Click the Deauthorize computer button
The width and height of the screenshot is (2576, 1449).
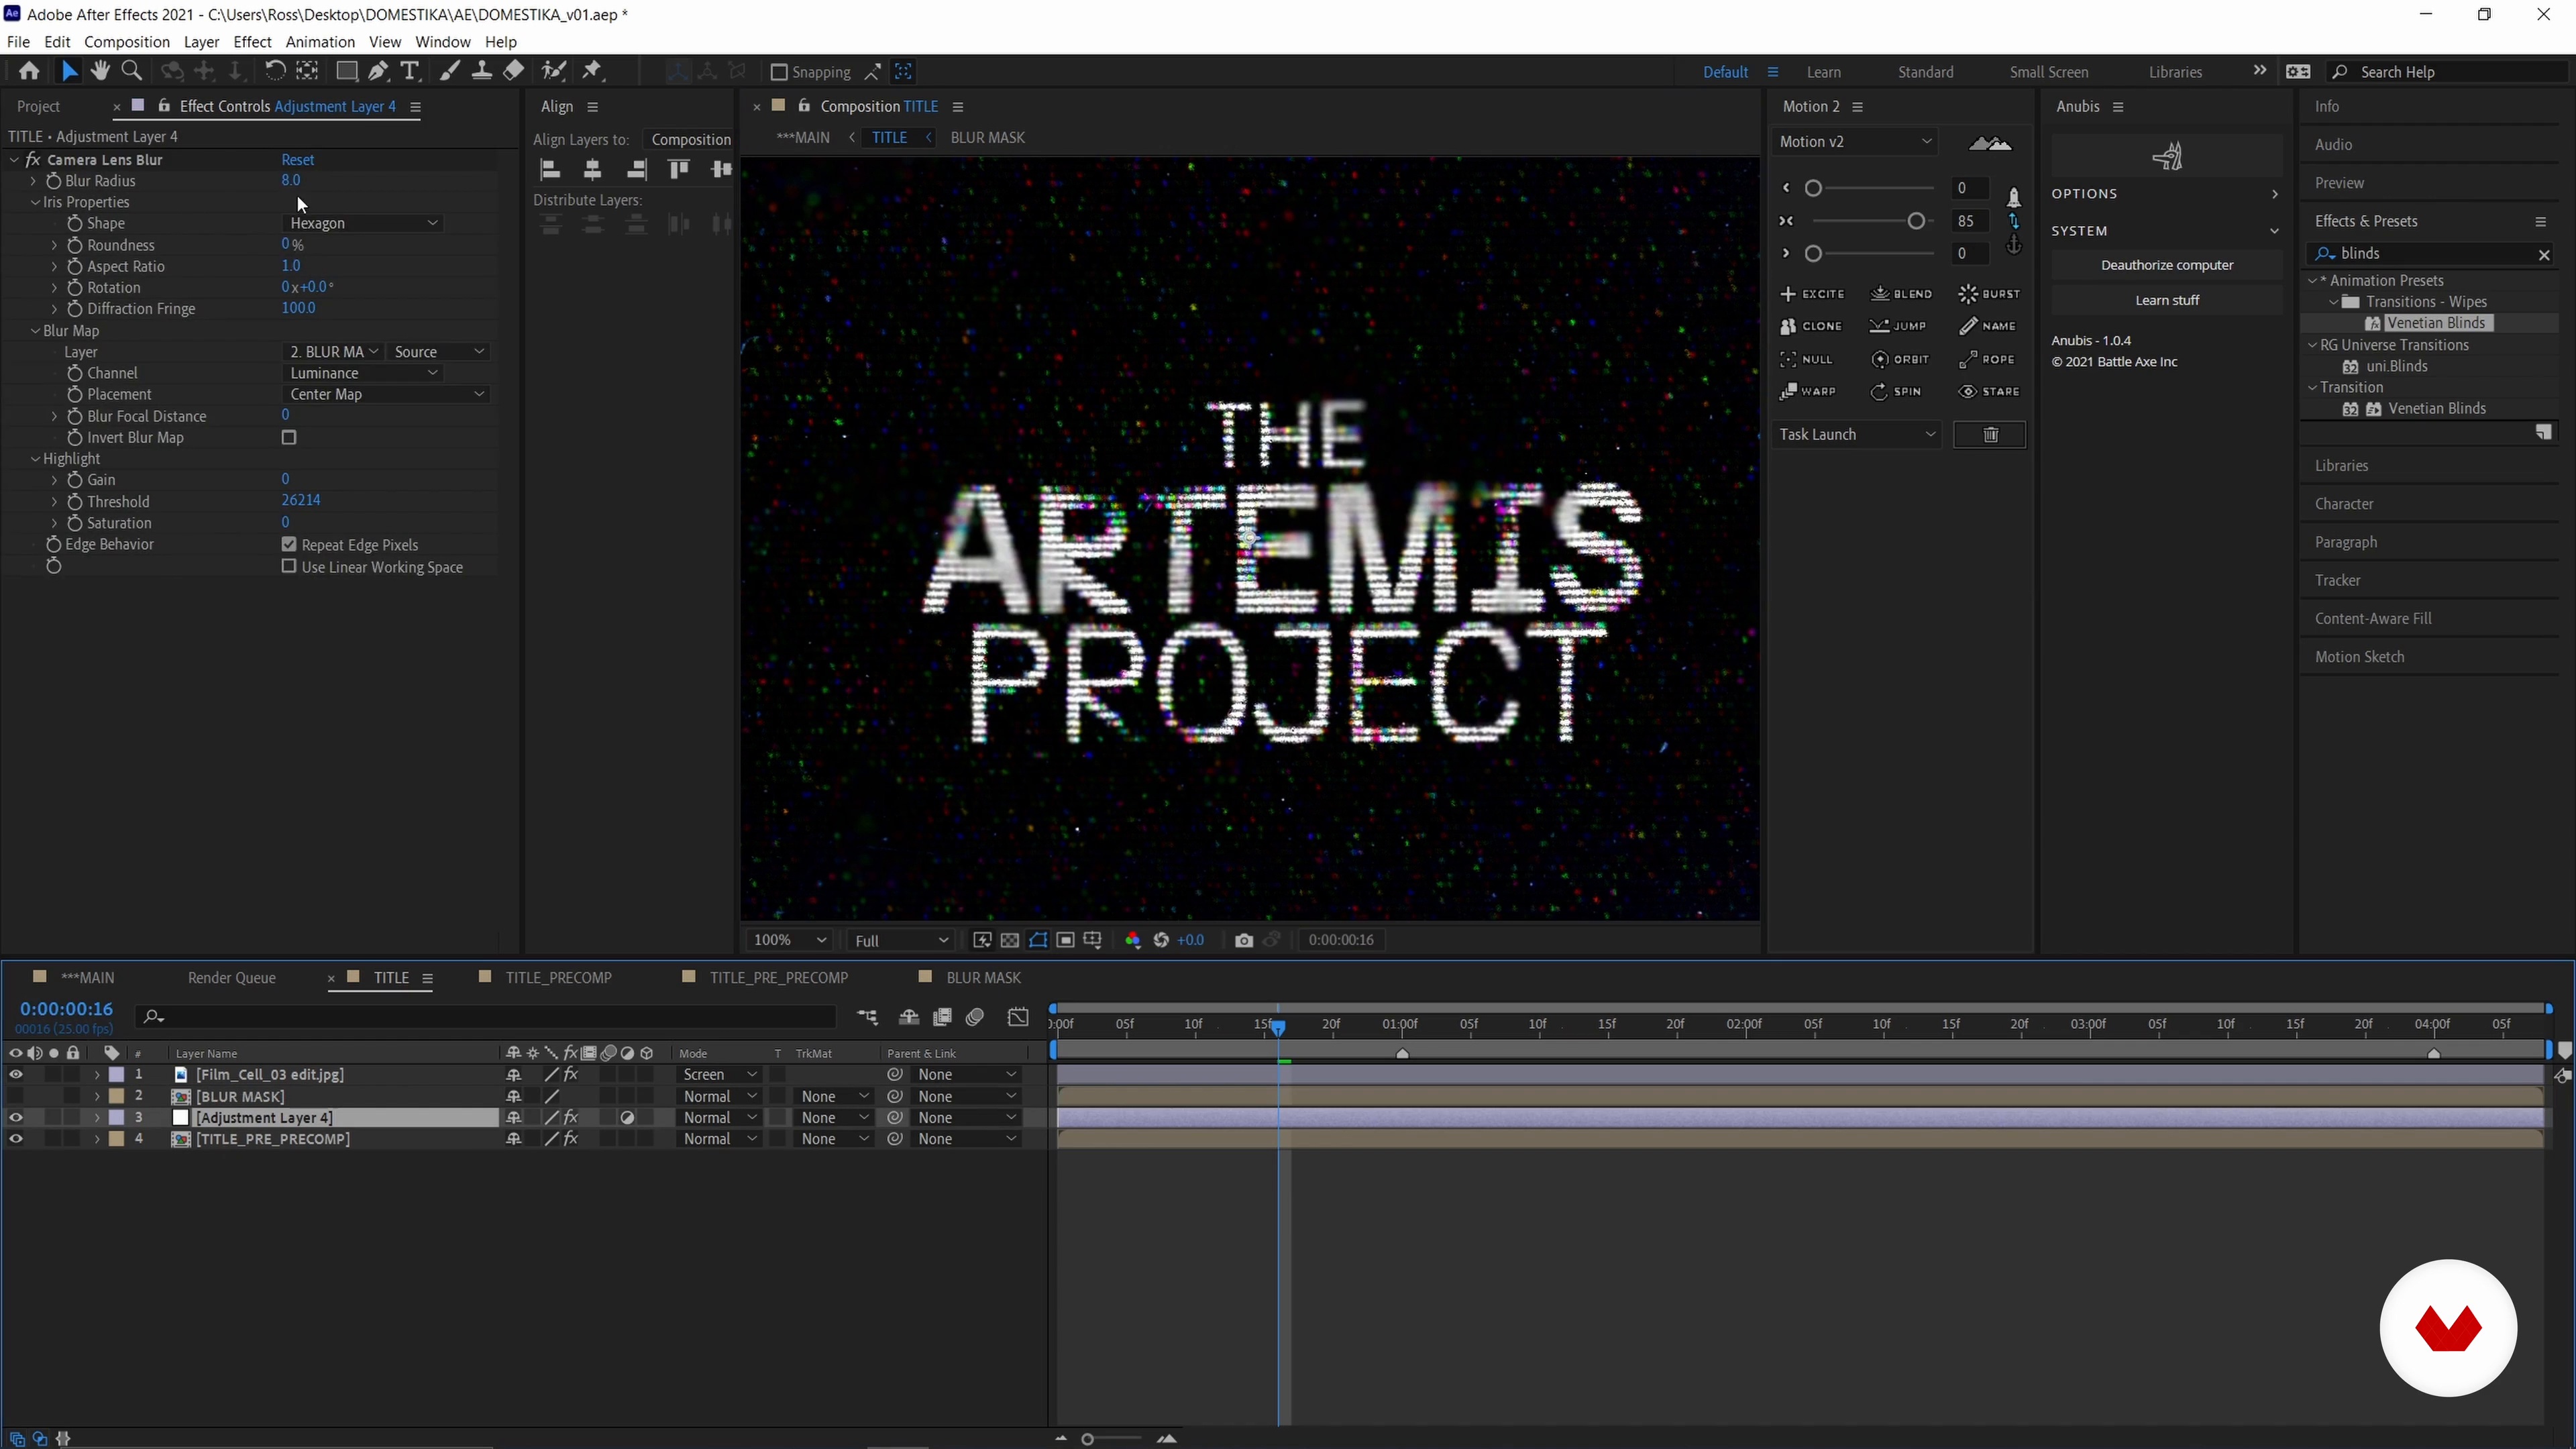[2166, 265]
